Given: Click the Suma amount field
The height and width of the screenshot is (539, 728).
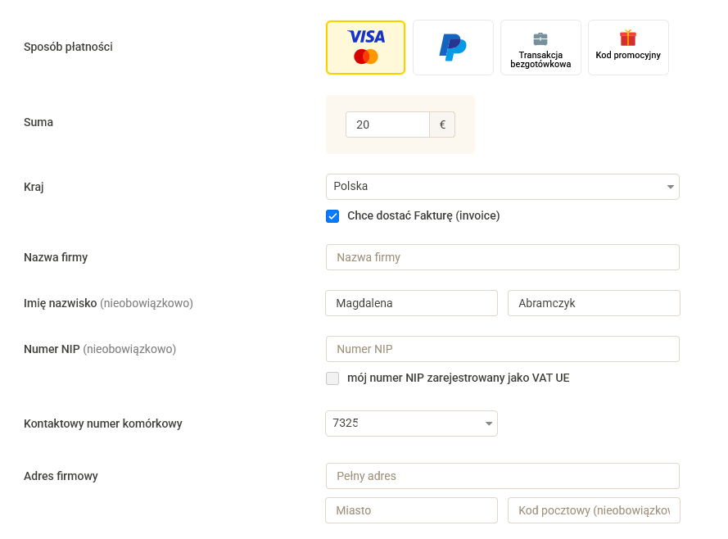Looking at the screenshot, I should click(x=387, y=125).
